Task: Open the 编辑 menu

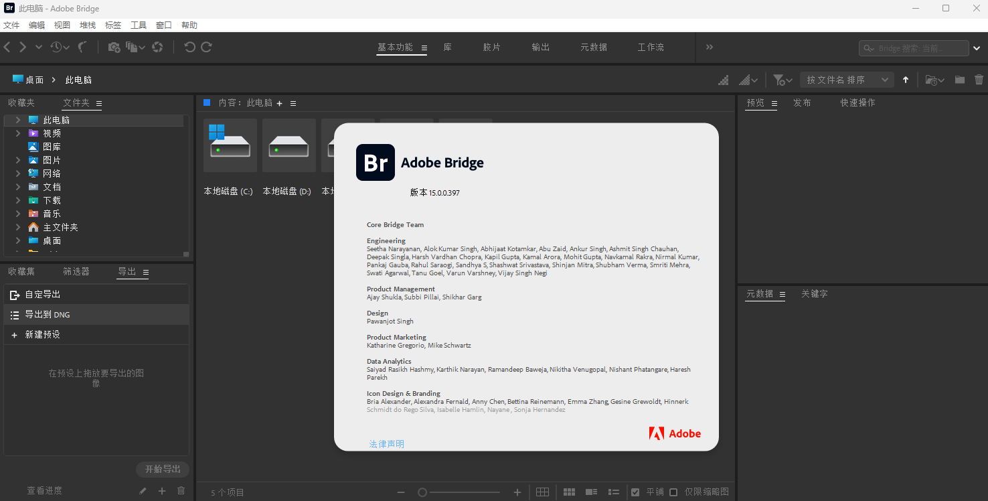Action: [x=37, y=25]
